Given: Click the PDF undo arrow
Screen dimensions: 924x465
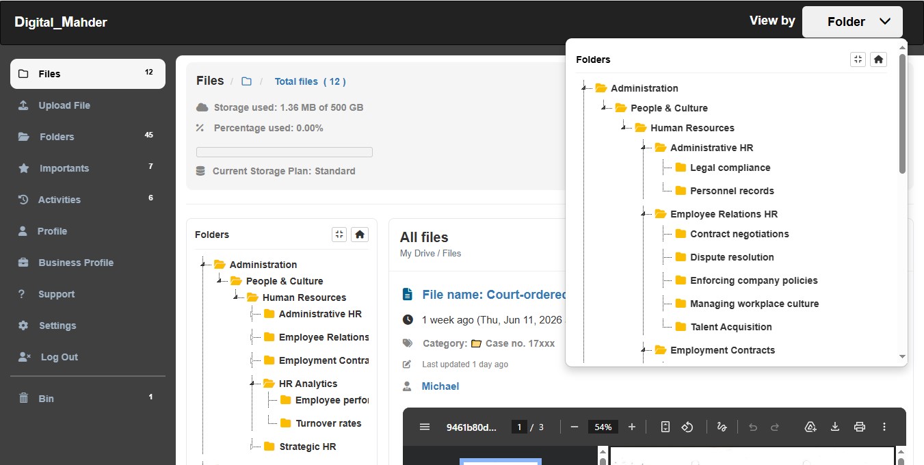Looking at the screenshot, I should pyautogui.click(x=753, y=427).
